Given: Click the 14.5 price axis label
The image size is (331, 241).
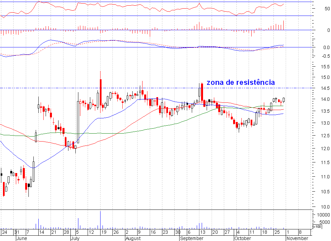Looking at the screenshot, I should [325, 89].
